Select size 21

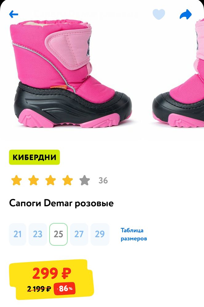click(18, 234)
